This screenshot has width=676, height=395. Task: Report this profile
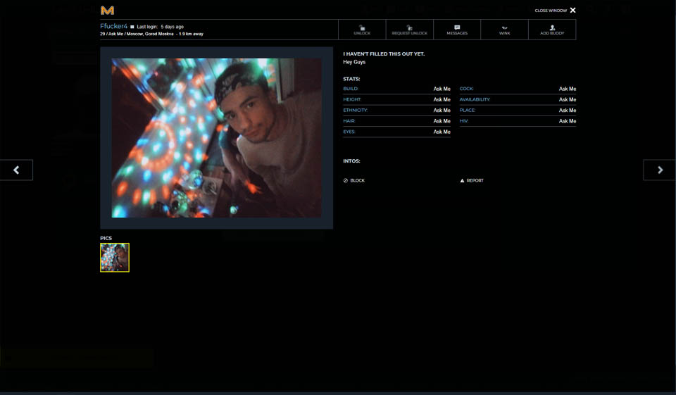(x=472, y=180)
